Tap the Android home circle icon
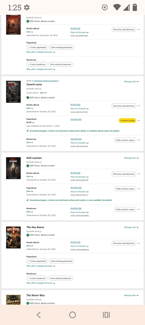The height and width of the screenshot is (325, 145). point(72,315)
